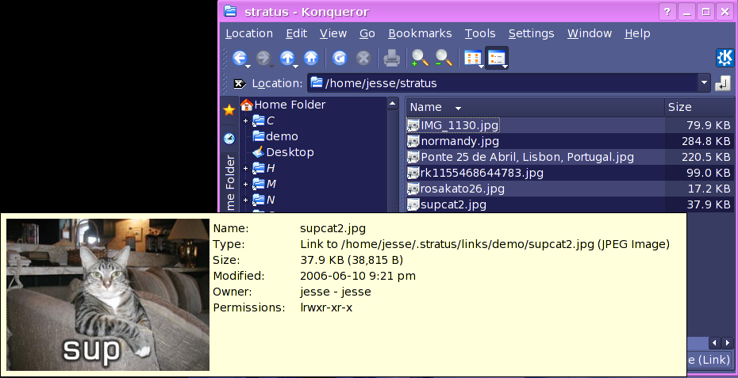
Task: Select Desktop in the folder tree
Action: pos(290,152)
